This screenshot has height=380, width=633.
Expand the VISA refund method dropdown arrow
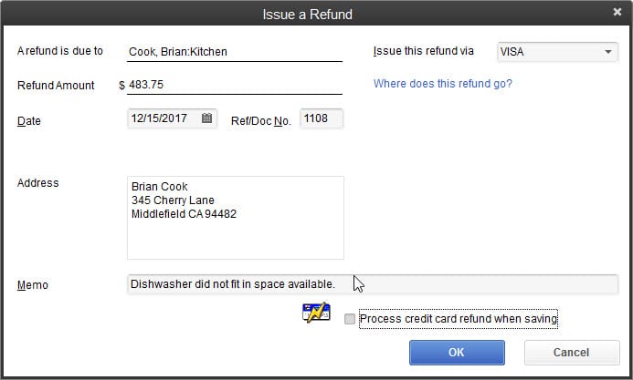pos(609,52)
